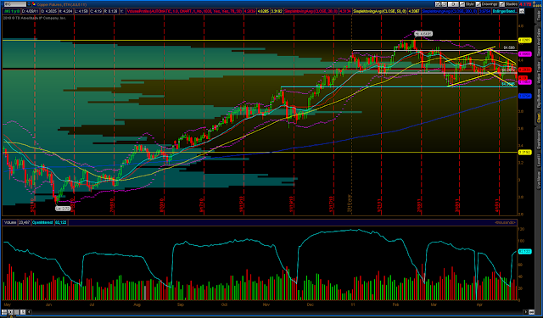
Task: Click the horizontal scrollbar right arrow
Action: pyautogui.click(x=526, y=312)
